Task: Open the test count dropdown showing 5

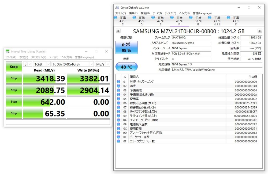Action: click(x=27, y=64)
